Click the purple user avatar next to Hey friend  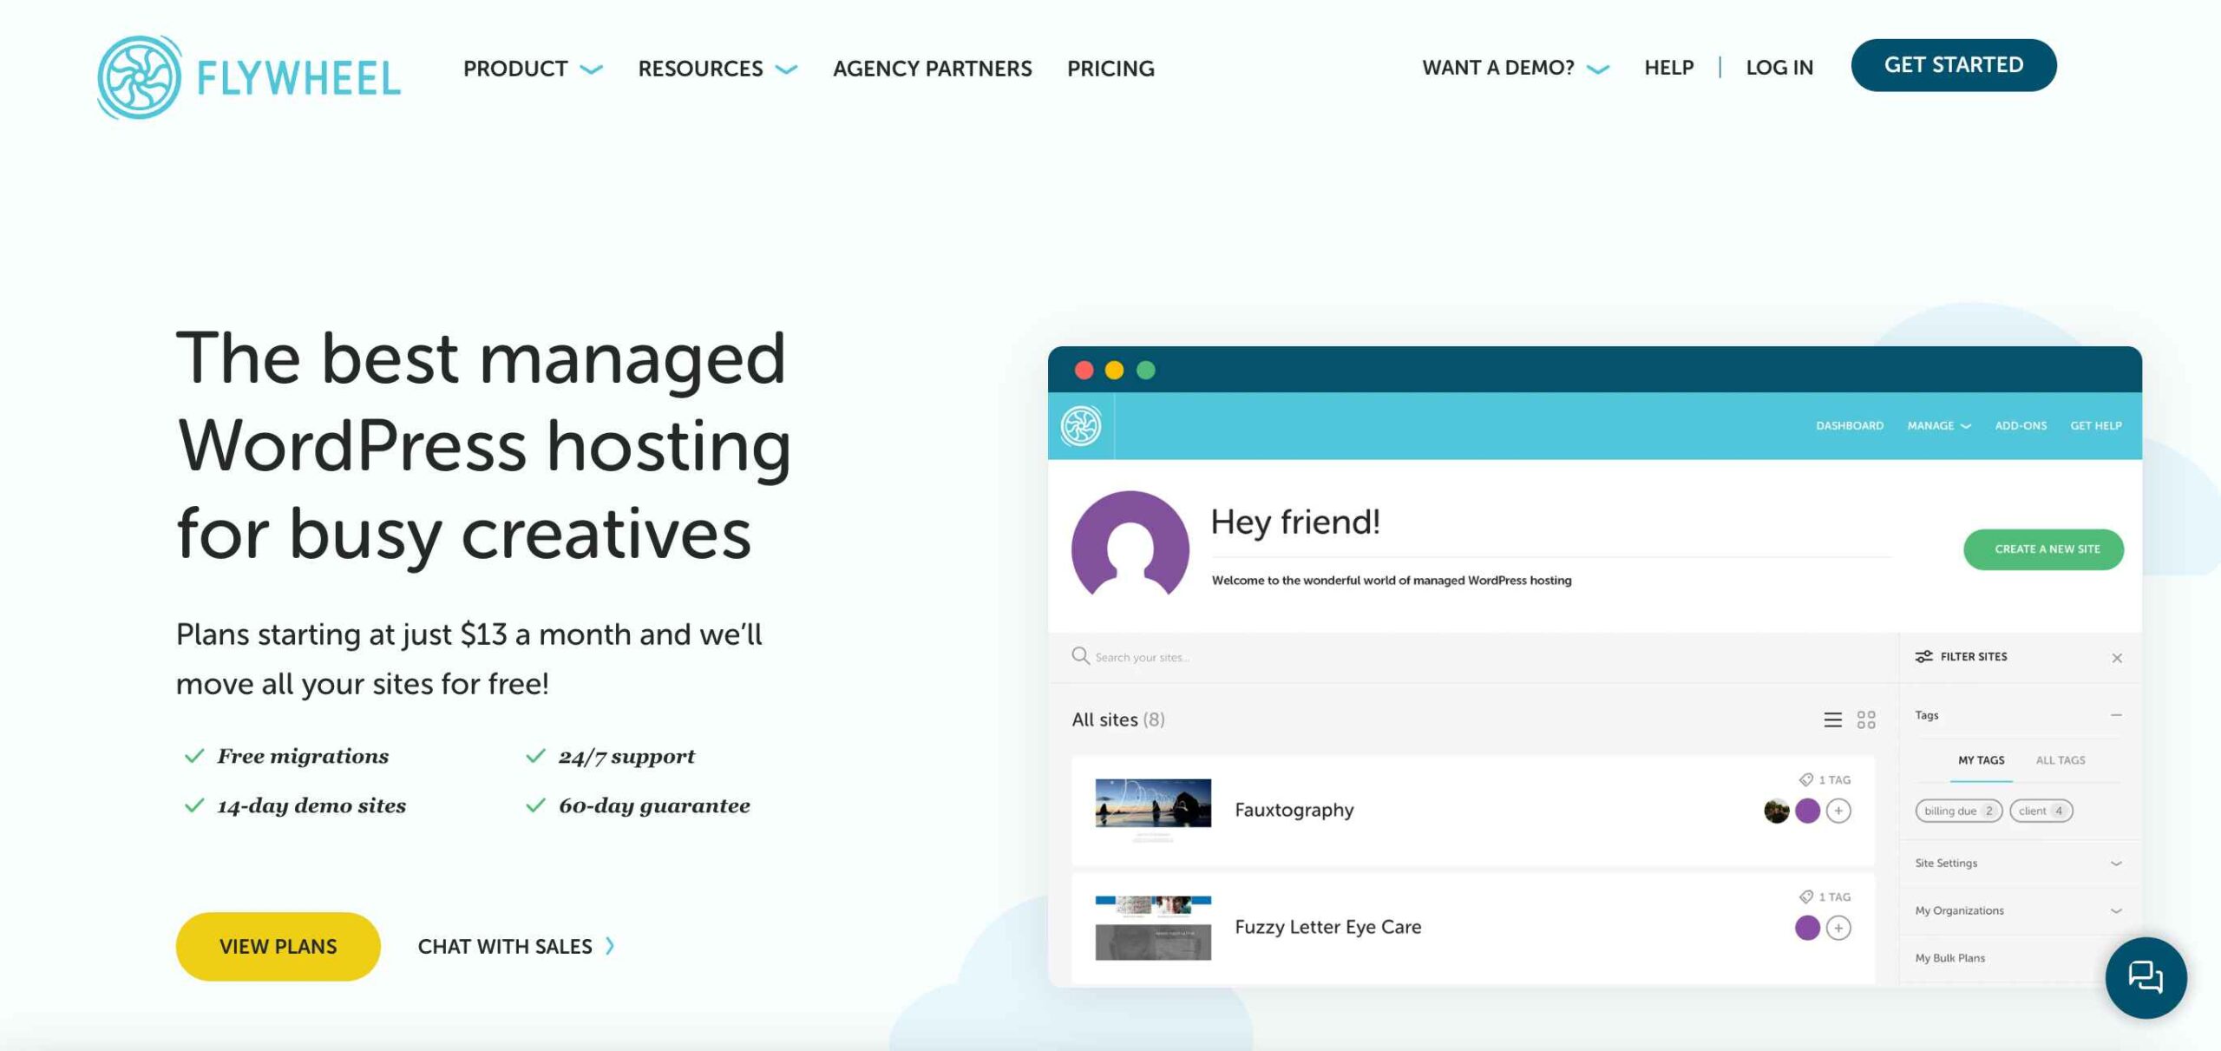[x=1130, y=545]
